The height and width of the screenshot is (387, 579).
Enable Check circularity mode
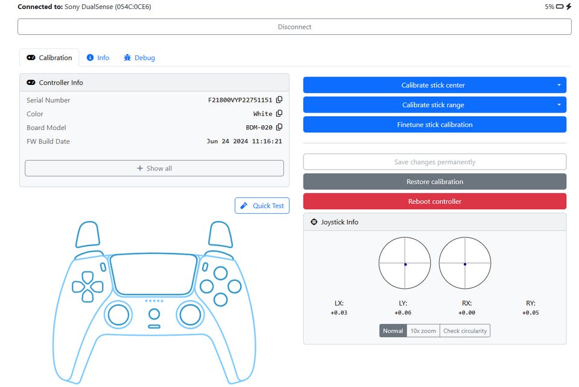[x=465, y=330]
